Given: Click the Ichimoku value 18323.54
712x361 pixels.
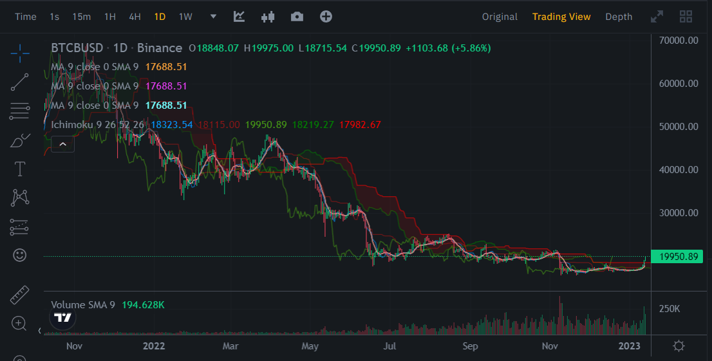Looking at the screenshot, I should 172,124.
